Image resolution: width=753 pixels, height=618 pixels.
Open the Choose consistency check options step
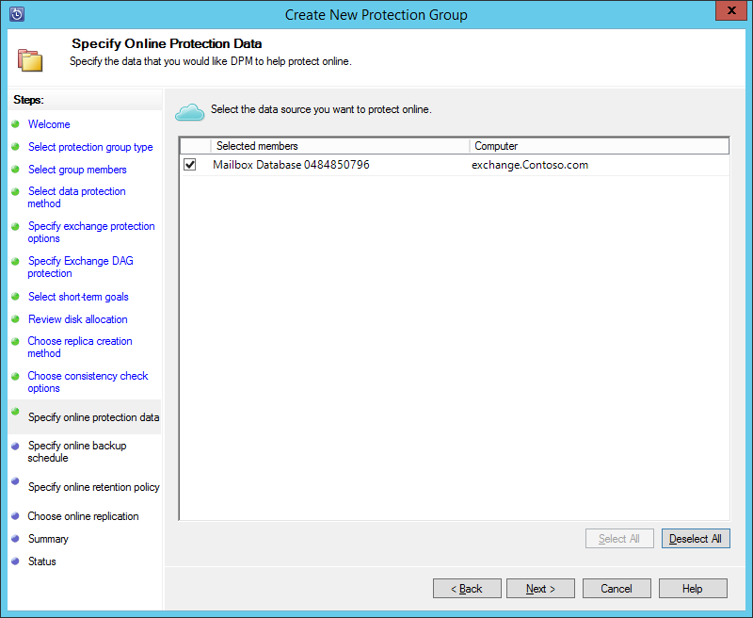88,382
